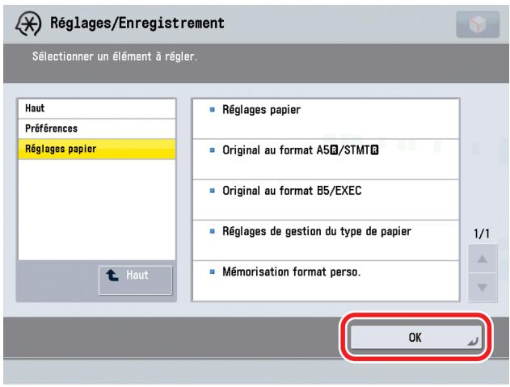Open Mémorisation format perso.
Screen dimensions: 510x387
pyautogui.click(x=326, y=280)
